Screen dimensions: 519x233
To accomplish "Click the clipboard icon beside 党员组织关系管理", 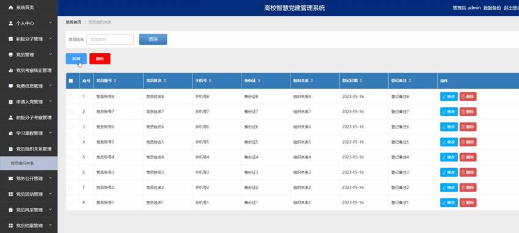I will click(x=10, y=149).
